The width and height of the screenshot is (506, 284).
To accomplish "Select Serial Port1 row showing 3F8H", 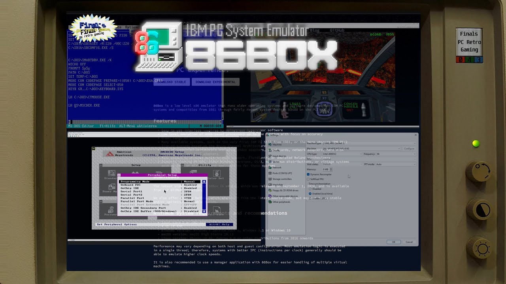I will 160,191.
